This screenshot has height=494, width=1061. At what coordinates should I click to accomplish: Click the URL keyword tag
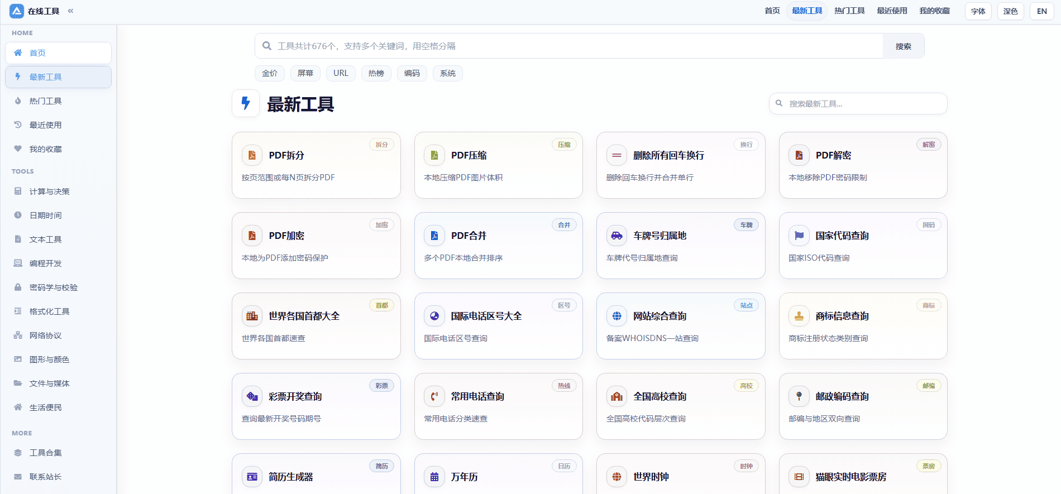[341, 73]
